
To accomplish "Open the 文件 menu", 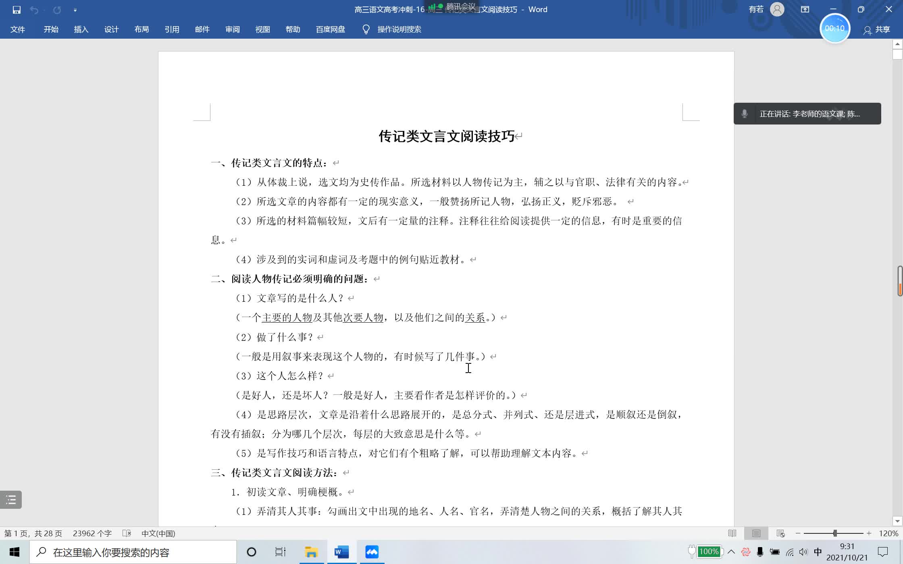I will click(x=18, y=29).
